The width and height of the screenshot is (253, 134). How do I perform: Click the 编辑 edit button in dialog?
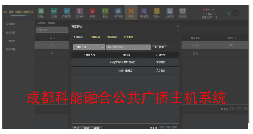tap(87, 128)
